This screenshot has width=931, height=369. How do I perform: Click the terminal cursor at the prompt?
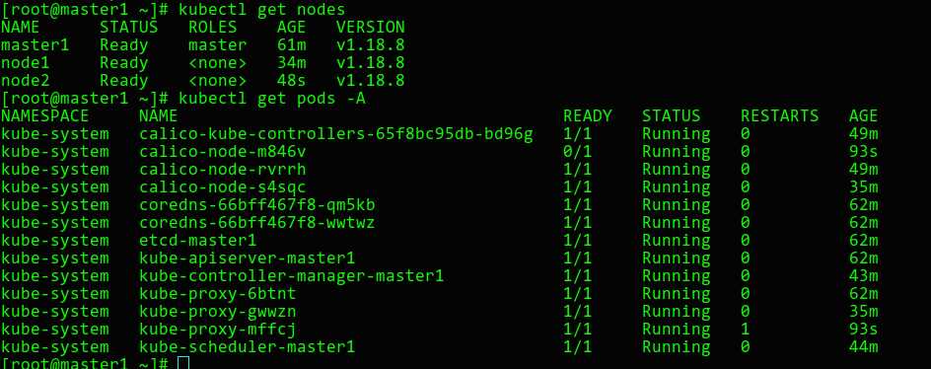click(x=182, y=362)
